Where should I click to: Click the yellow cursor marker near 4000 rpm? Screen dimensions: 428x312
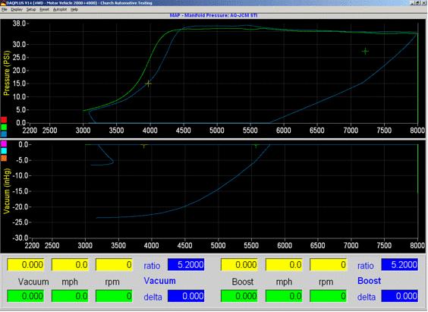pos(148,84)
